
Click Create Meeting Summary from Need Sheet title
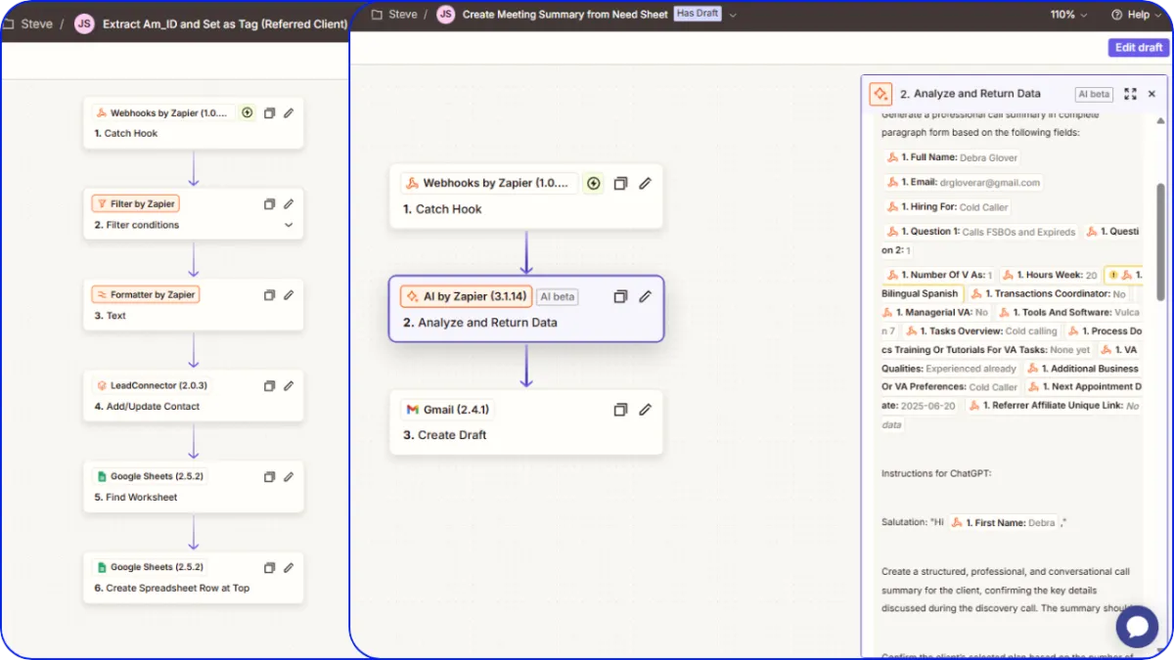pos(565,15)
